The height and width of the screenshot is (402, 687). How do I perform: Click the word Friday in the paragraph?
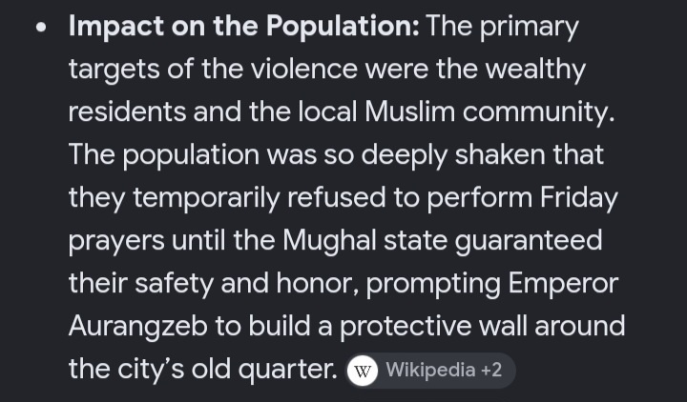[579, 198]
